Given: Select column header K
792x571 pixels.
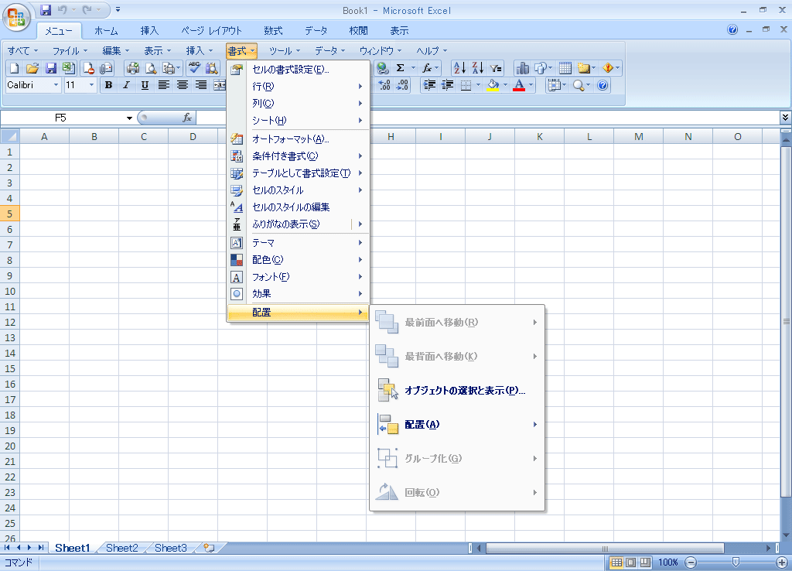Looking at the screenshot, I should coord(539,136).
